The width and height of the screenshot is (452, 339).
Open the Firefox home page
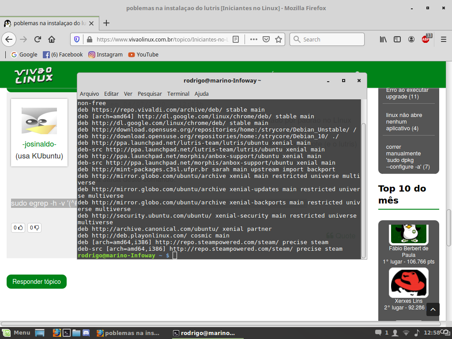(x=52, y=39)
